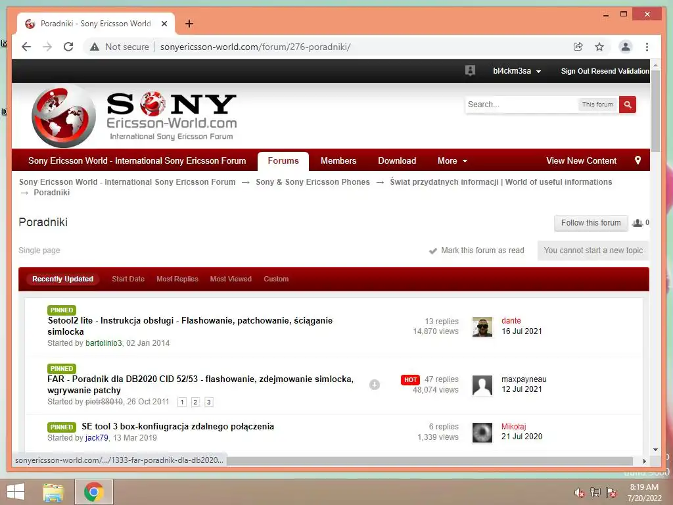Go to page 1 of the FAR topic
The height and width of the screenshot is (505, 673).
(182, 402)
